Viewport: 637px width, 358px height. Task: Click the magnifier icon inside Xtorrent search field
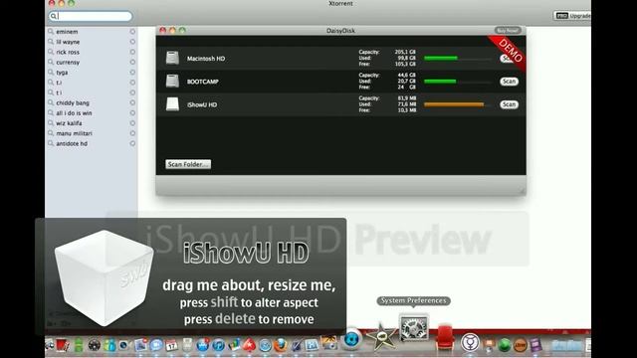[53, 16]
